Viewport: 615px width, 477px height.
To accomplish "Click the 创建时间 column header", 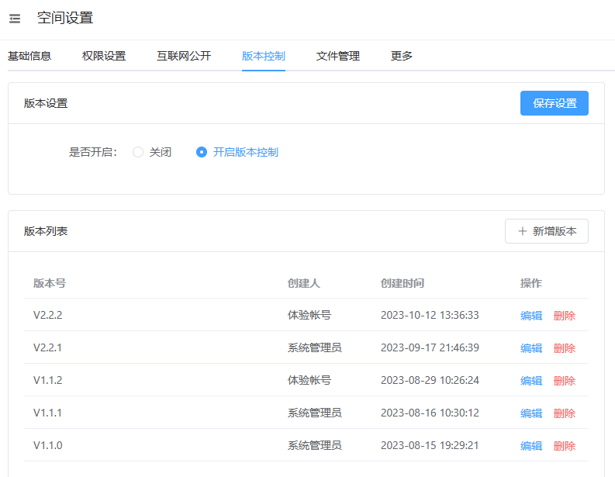I will tap(403, 283).
